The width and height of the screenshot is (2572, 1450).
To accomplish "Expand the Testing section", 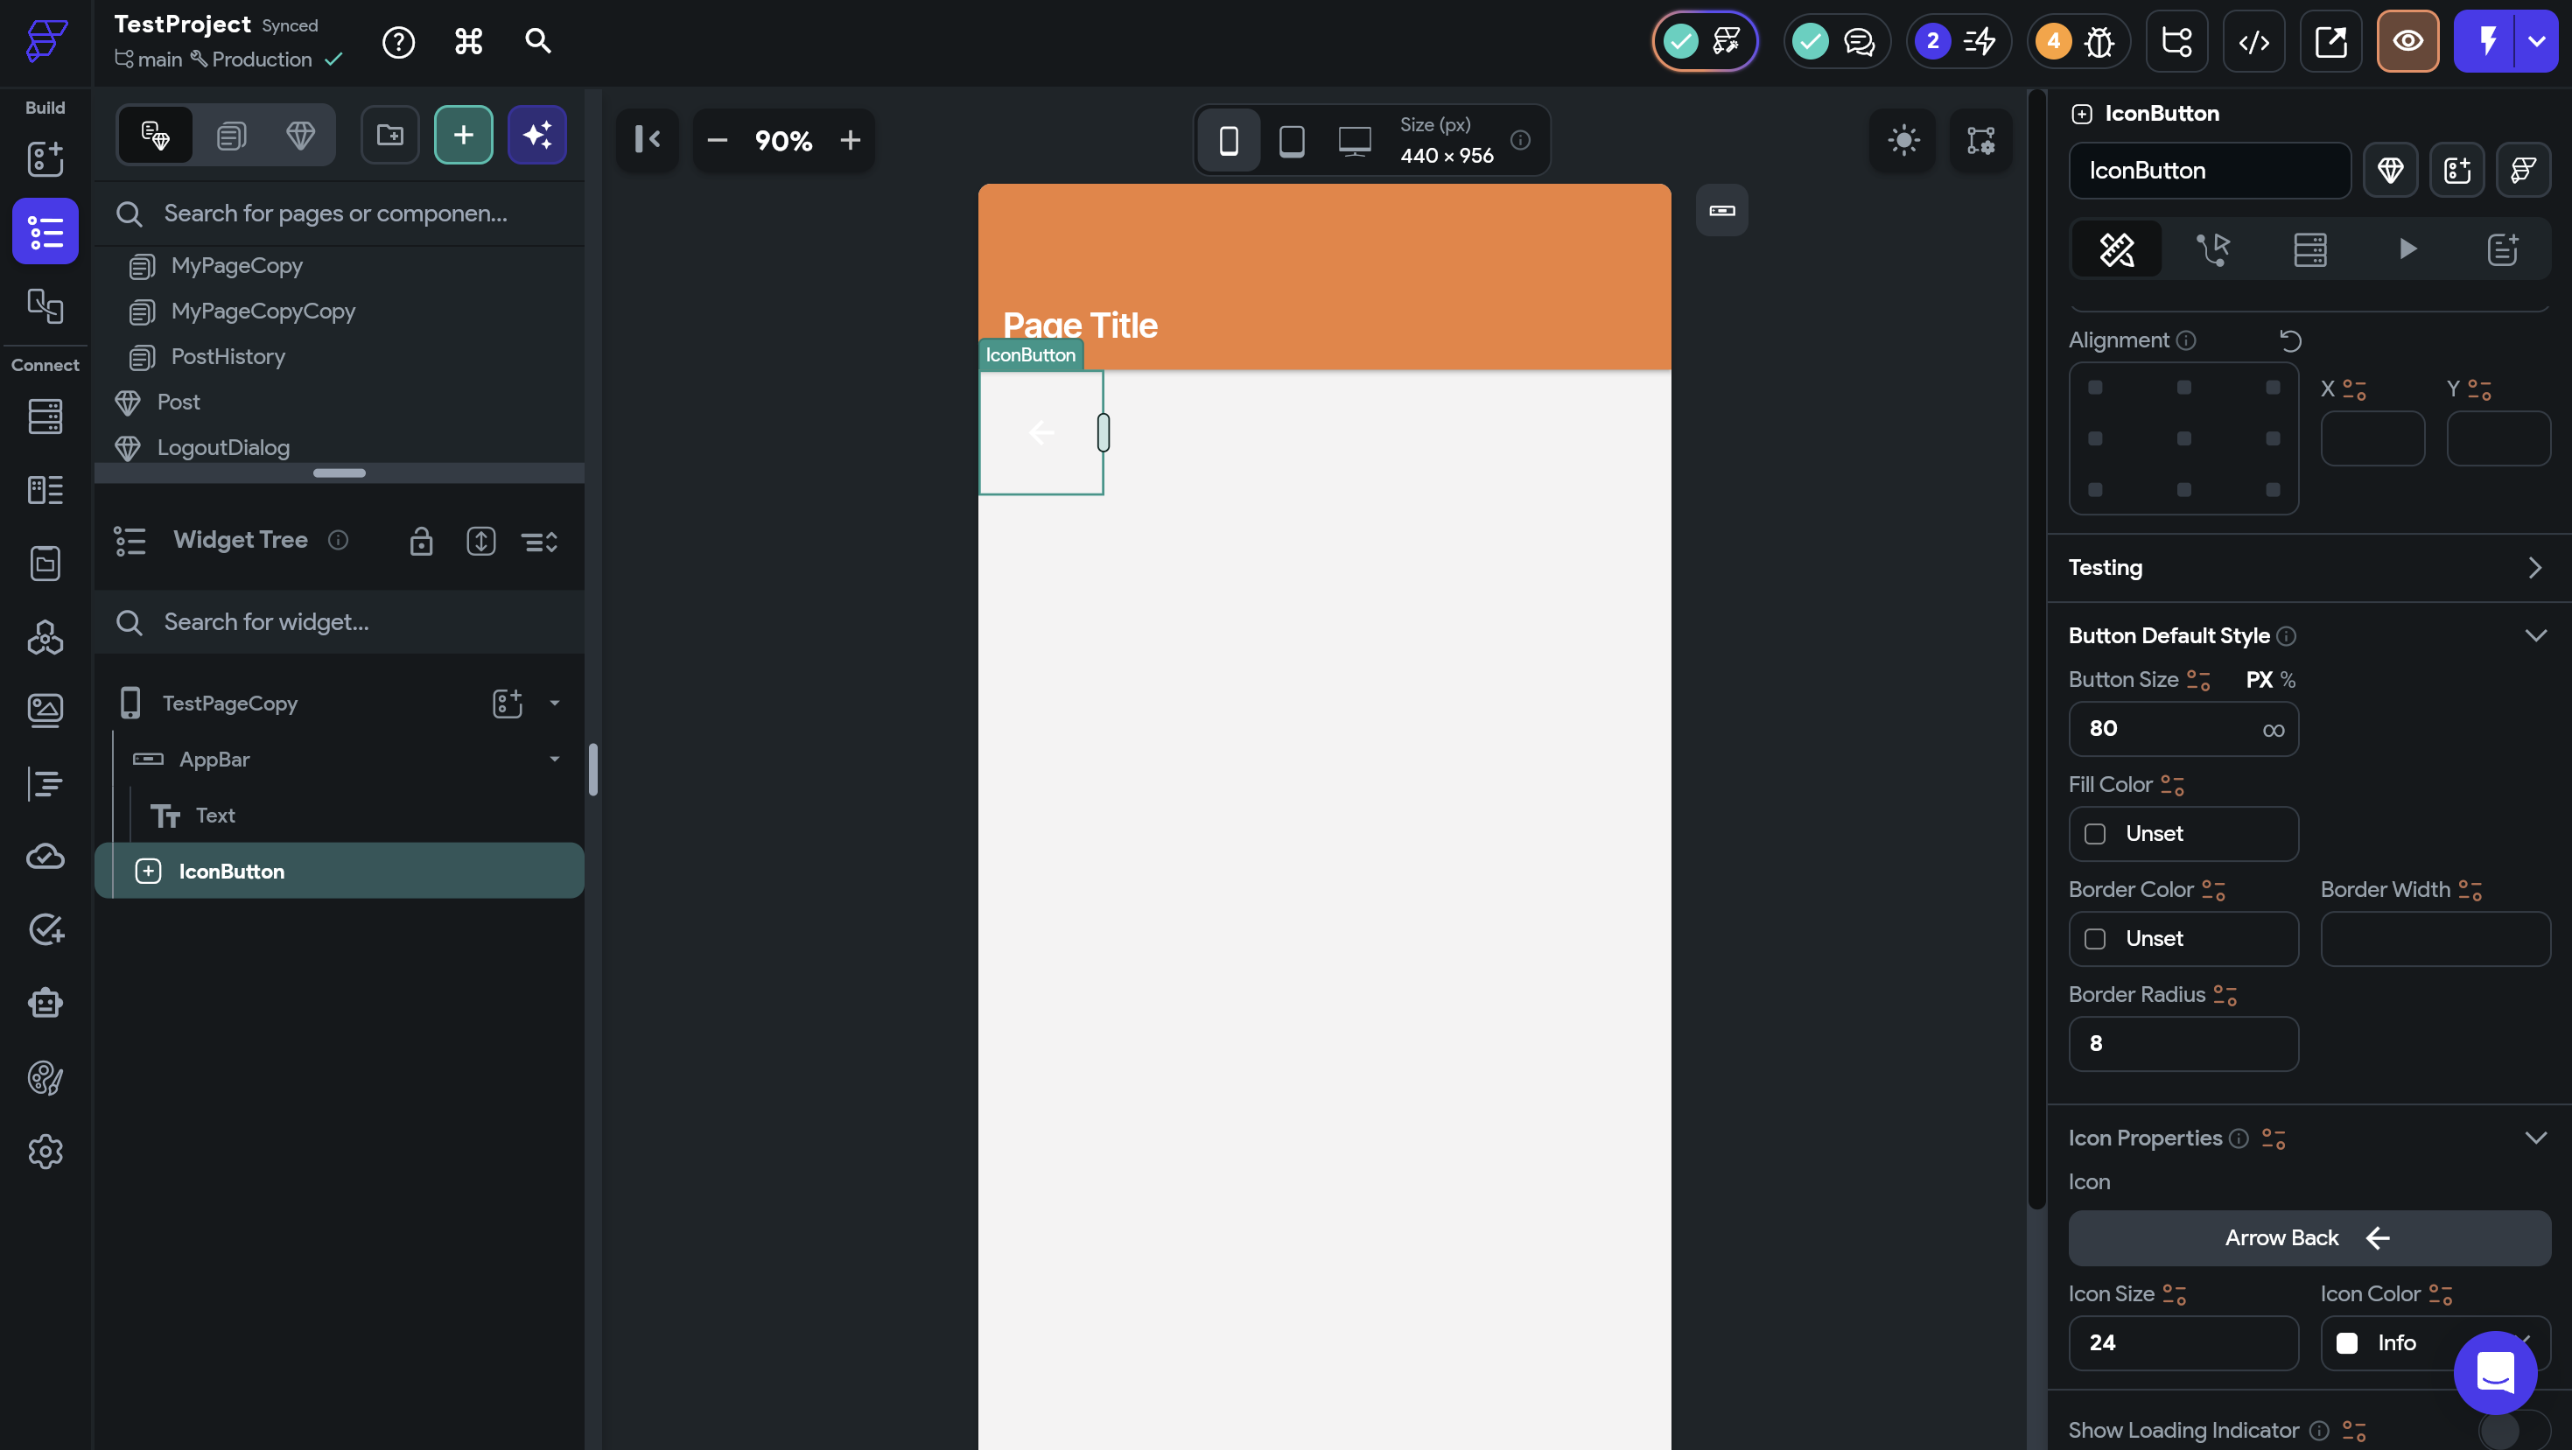I will pos(2534,568).
